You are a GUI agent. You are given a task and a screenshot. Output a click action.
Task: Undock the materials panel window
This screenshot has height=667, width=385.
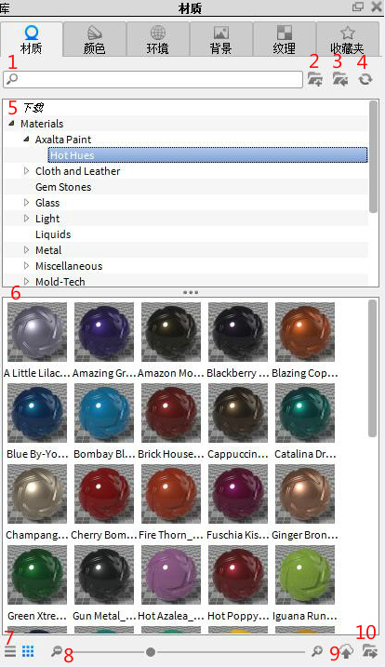point(358,7)
